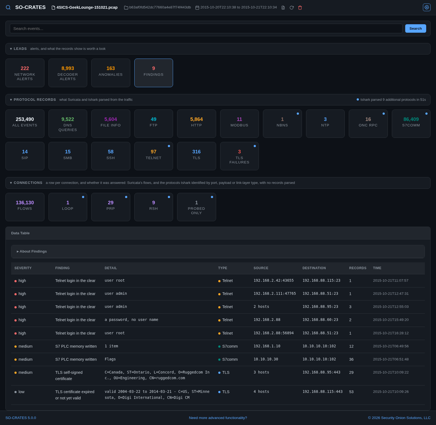Open the 222 Network Alerts card

click(x=25, y=73)
